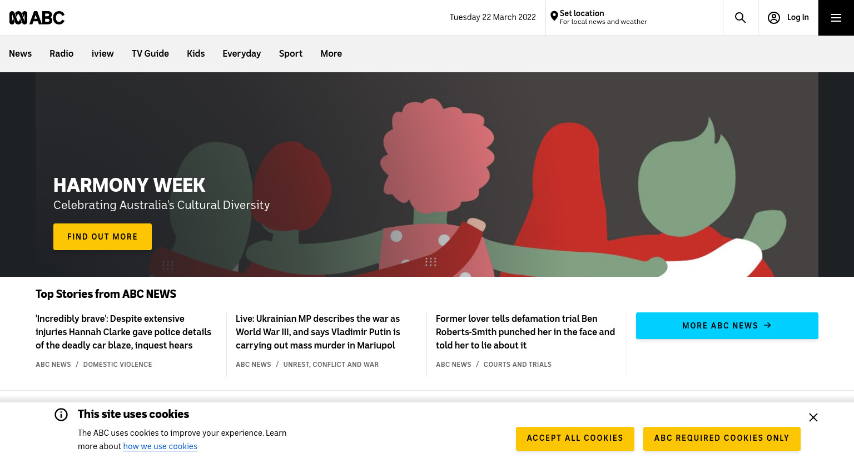The width and height of the screenshot is (854, 458).
Task: Go to iview
Action: point(102,54)
